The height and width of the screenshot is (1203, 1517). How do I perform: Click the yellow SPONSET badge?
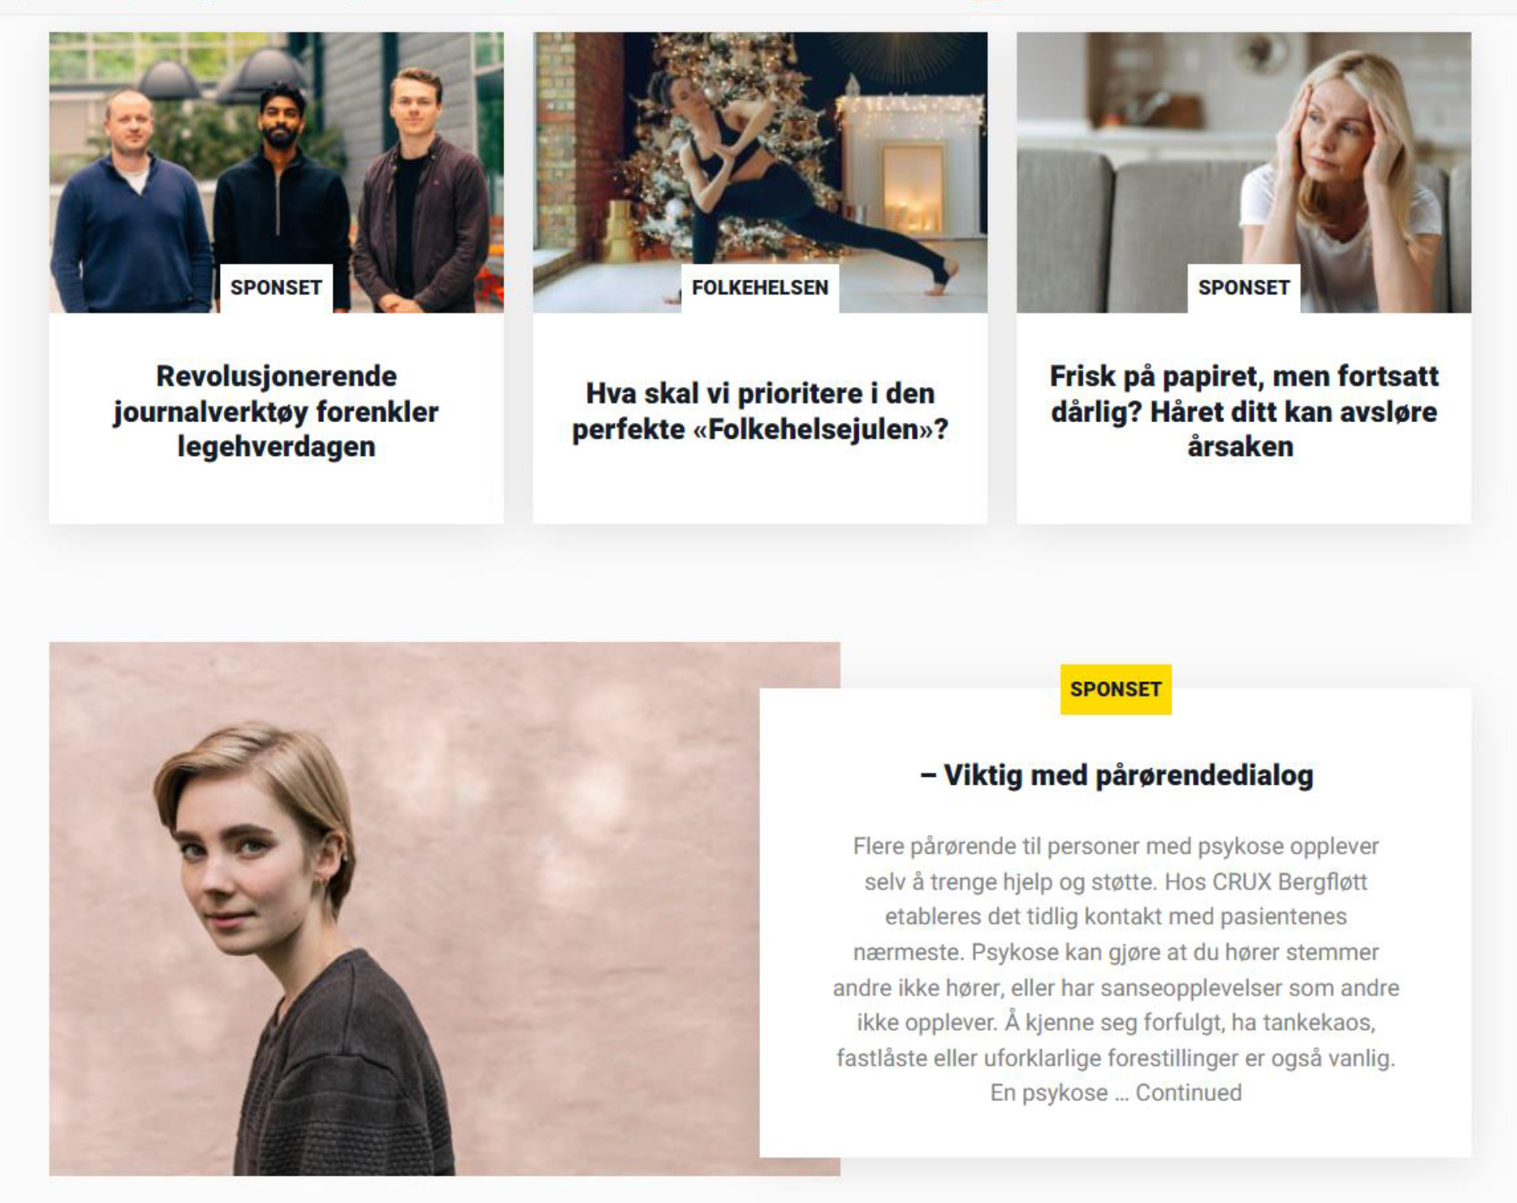(x=1115, y=689)
